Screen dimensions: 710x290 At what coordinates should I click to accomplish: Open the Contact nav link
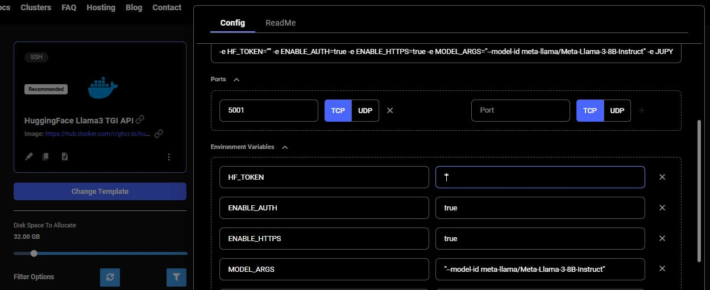click(167, 7)
